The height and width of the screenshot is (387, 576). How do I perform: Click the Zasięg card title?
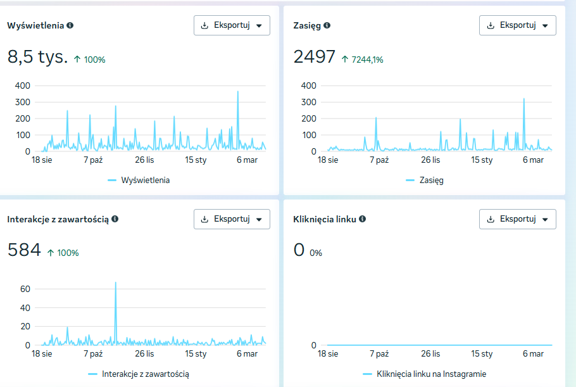click(x=307, y=26)
